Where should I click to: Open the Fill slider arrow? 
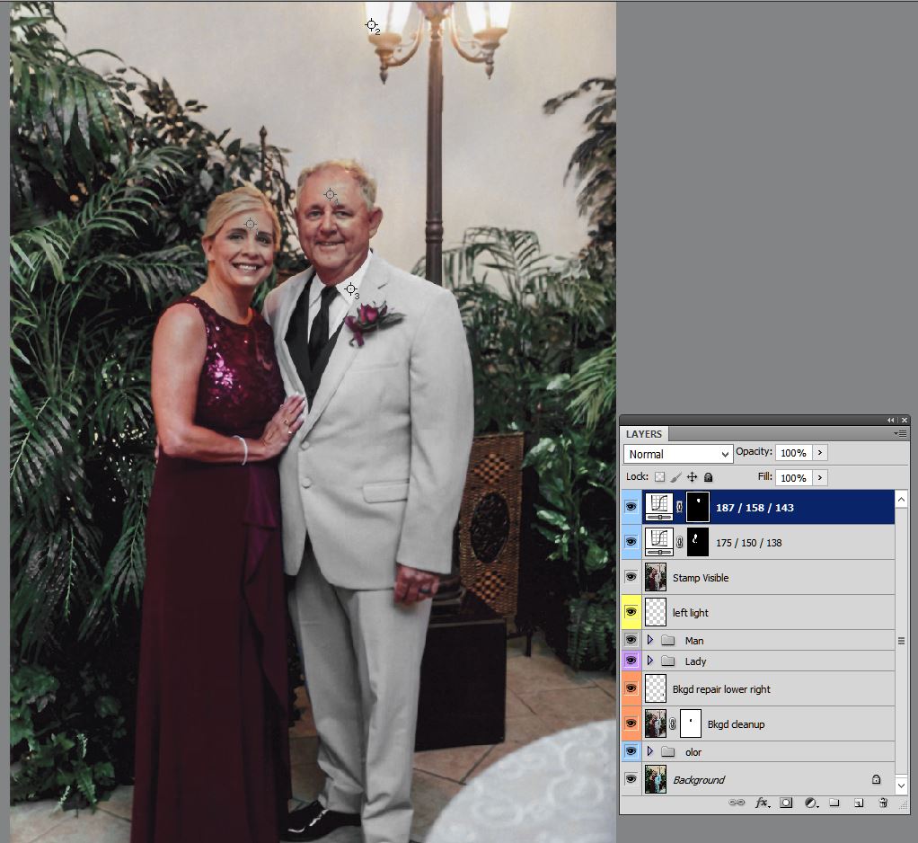click(x=819, y=477)
